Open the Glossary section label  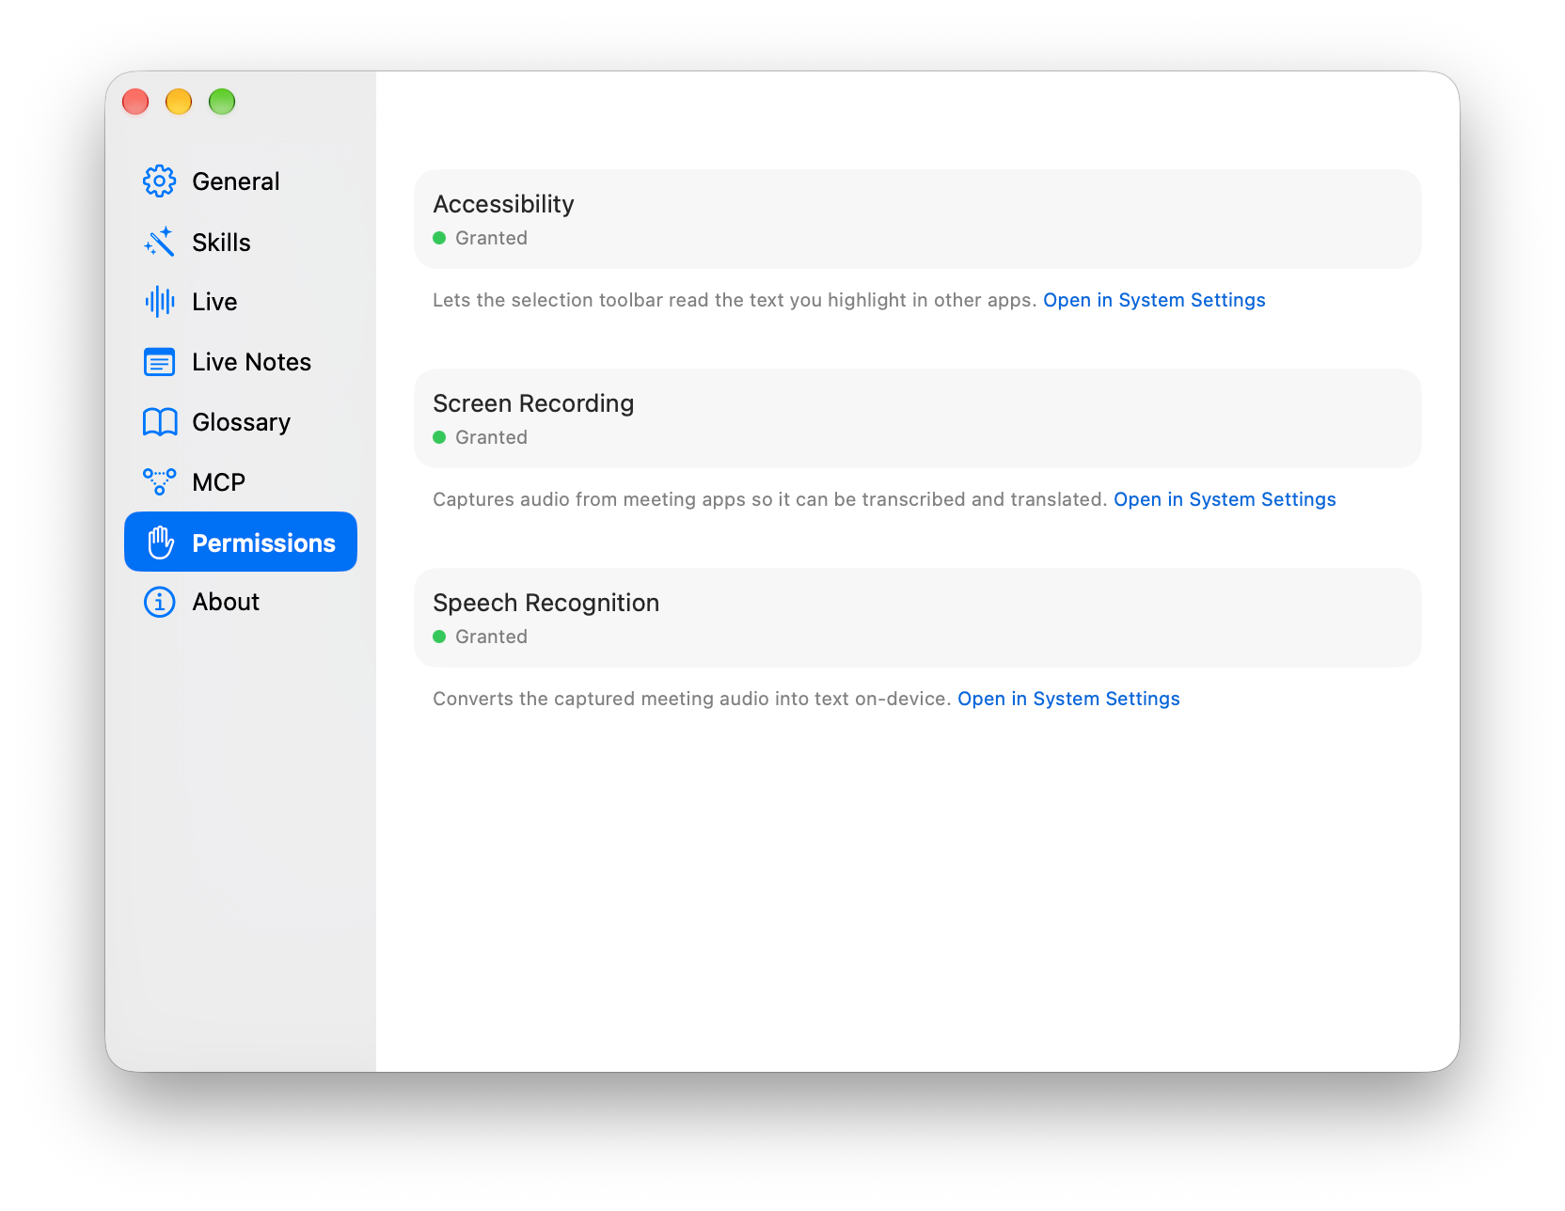click(242, 422)
